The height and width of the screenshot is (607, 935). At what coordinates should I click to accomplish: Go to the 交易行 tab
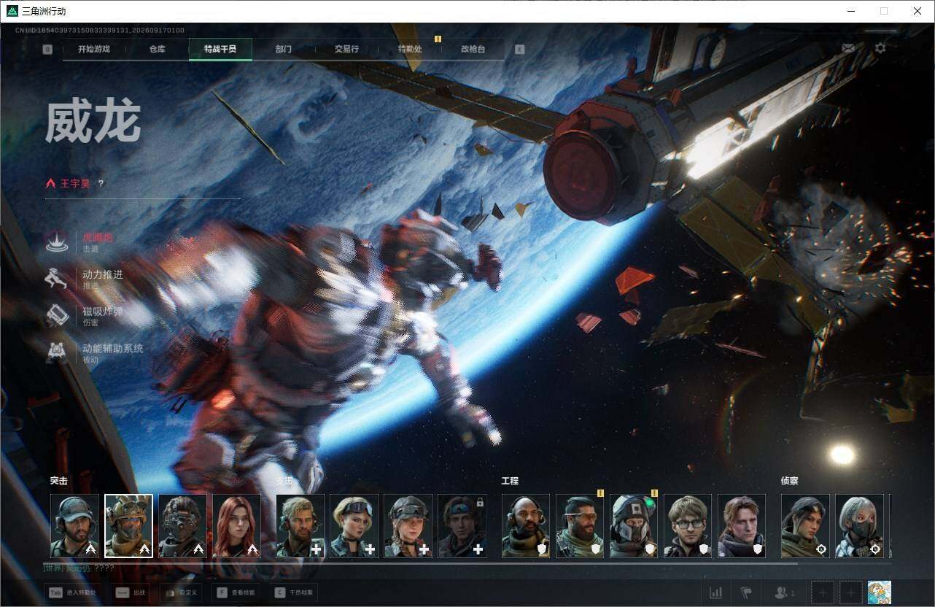(x=346, y=50)
